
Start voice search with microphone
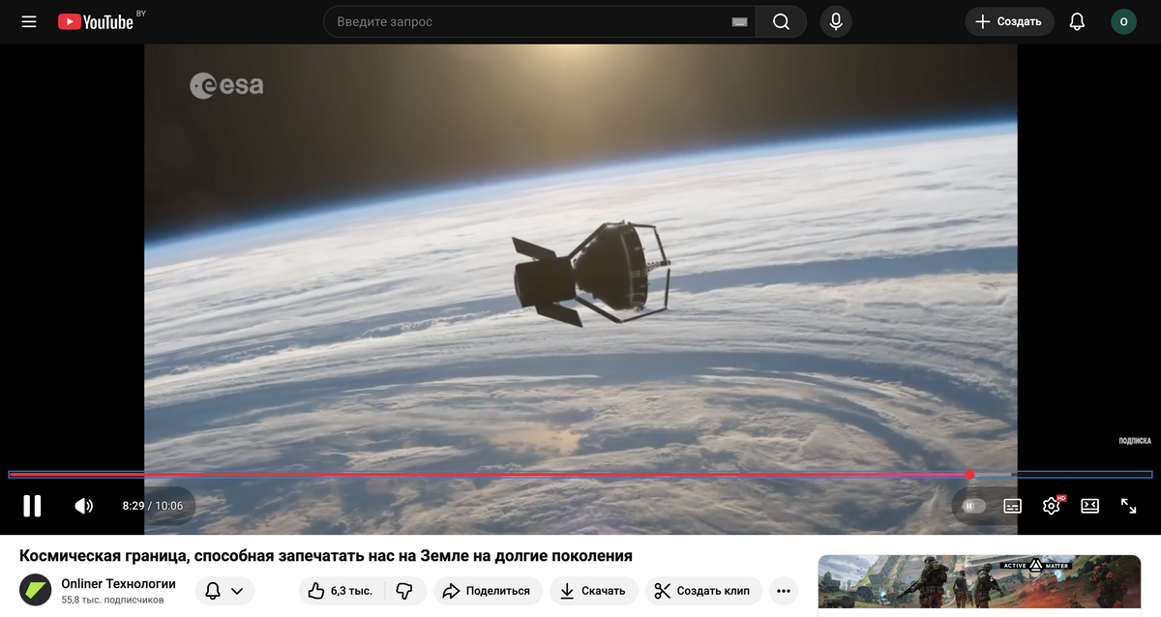click(836, 21)
